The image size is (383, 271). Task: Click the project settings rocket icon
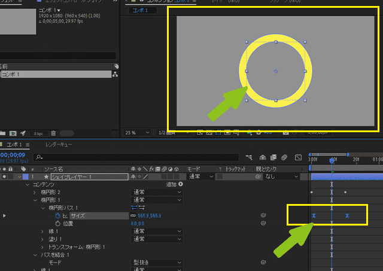23,133
